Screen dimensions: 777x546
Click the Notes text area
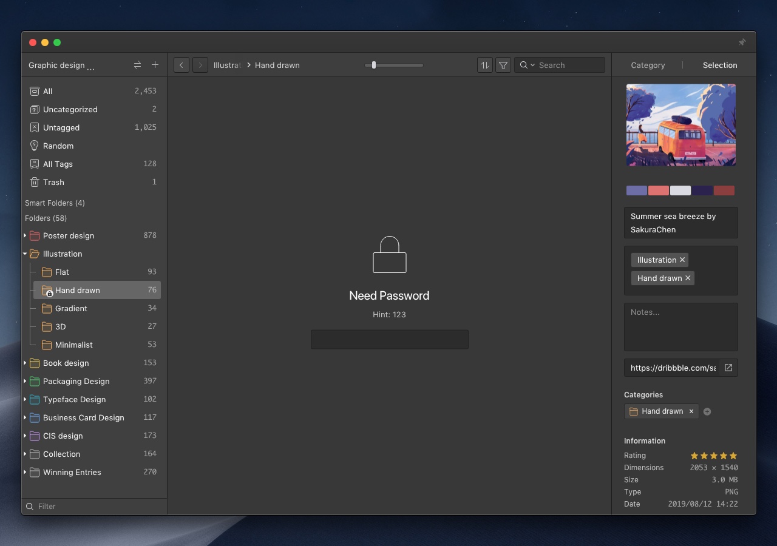pos(681,327)
